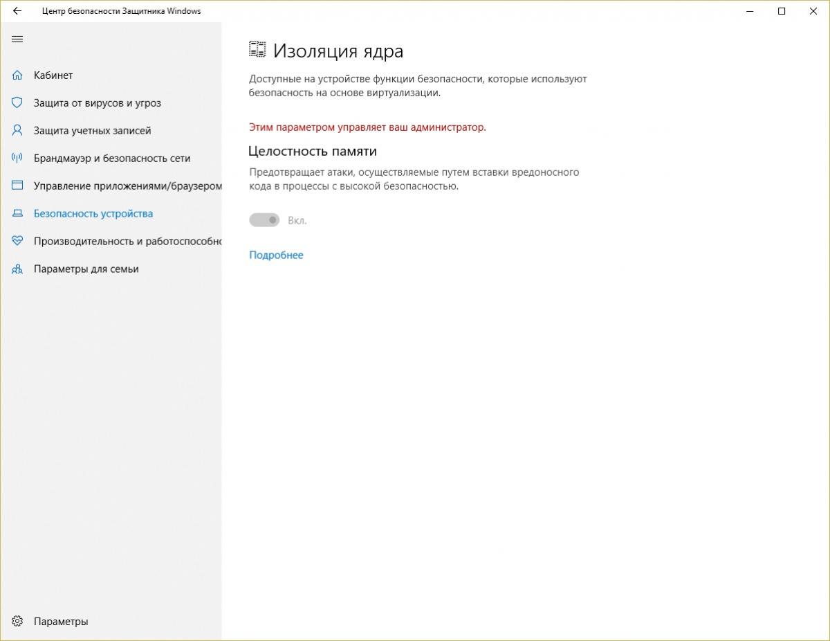Click the back arrow in title bar

tap(17, 11)
